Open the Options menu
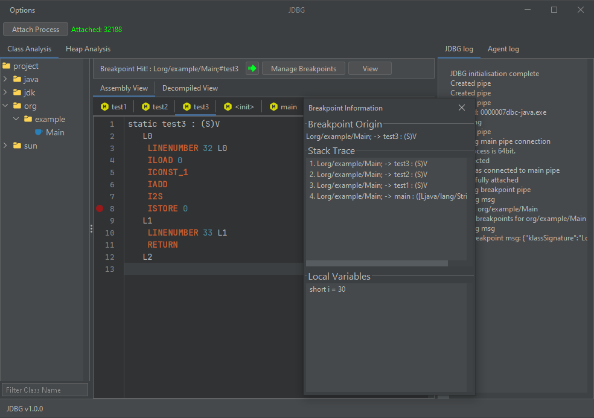Viewport: 594px width, 418px height. coord(22,10)
